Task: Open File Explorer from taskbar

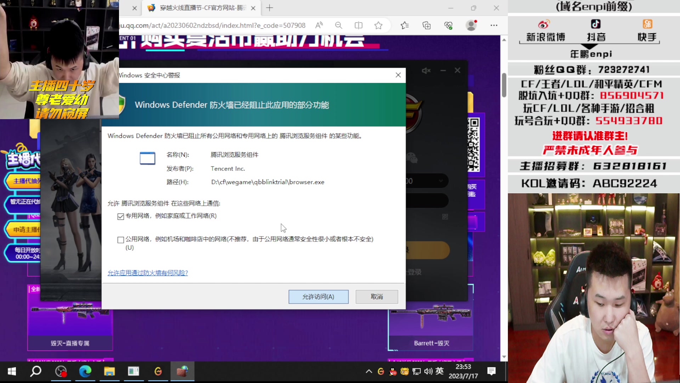Action: tap(109, 371)
